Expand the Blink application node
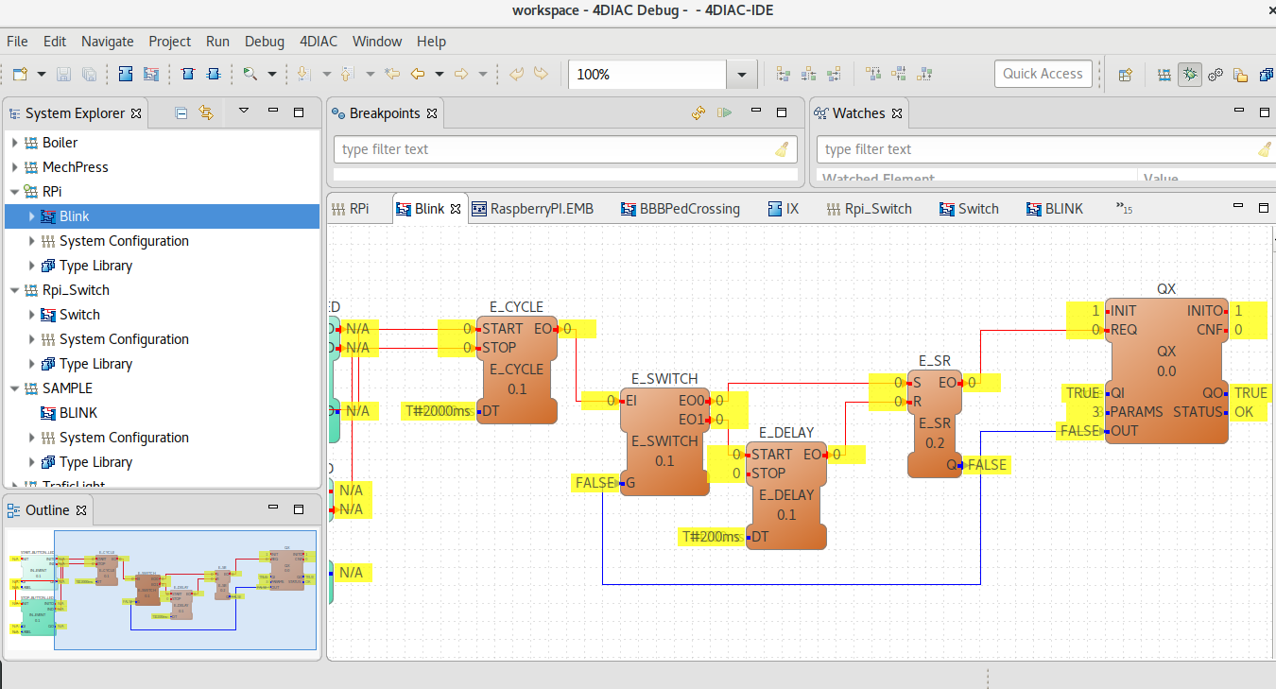Screen dimensions: 1276x689 [31, 216]
